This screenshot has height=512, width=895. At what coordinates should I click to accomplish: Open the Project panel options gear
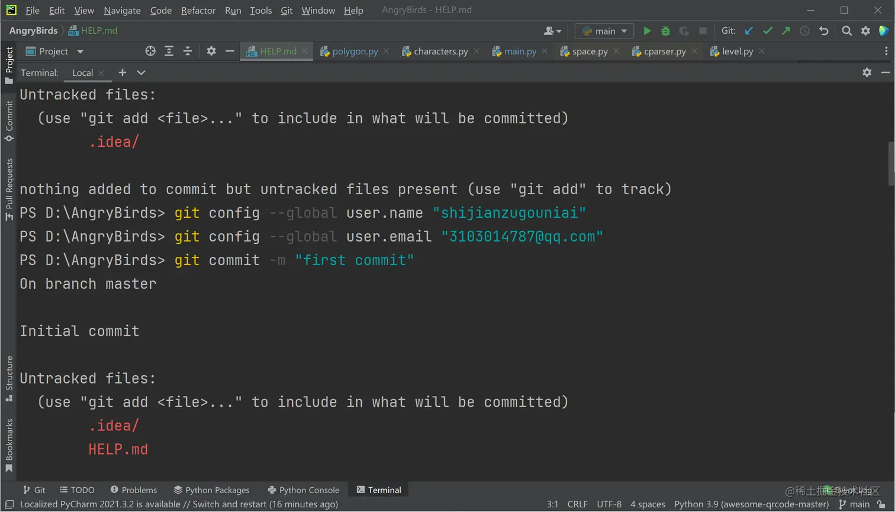211,51
